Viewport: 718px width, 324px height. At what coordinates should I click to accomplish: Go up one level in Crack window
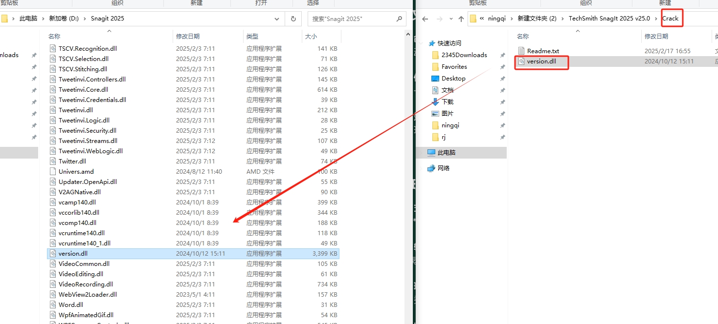(461, 19)
